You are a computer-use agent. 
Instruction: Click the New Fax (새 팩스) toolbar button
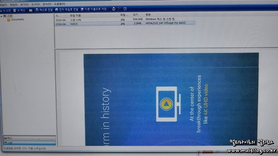pyautogui.click(x=19, y=10)
